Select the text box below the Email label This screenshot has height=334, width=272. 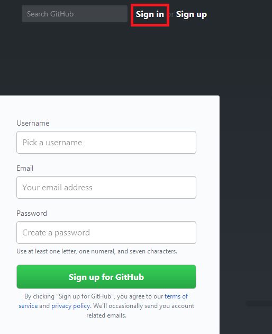pyautogui.click(x=106, y=188)
